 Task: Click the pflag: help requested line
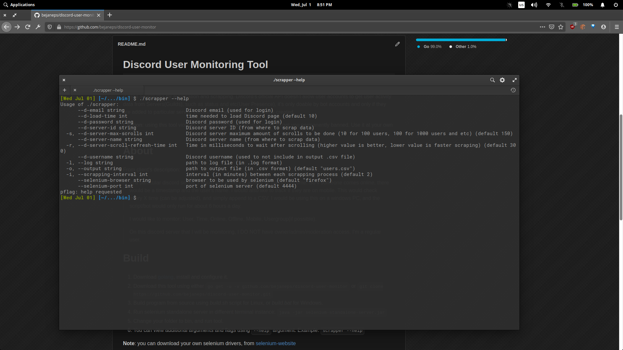(x=91, y=192)
